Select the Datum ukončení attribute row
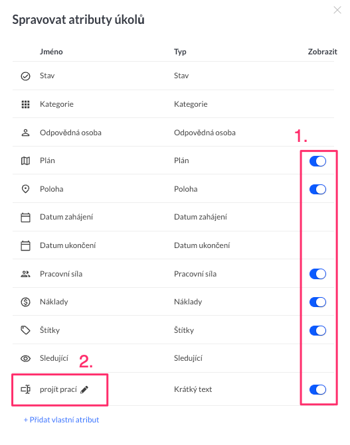Screen dimensions: 350x445 pos(173,245)
